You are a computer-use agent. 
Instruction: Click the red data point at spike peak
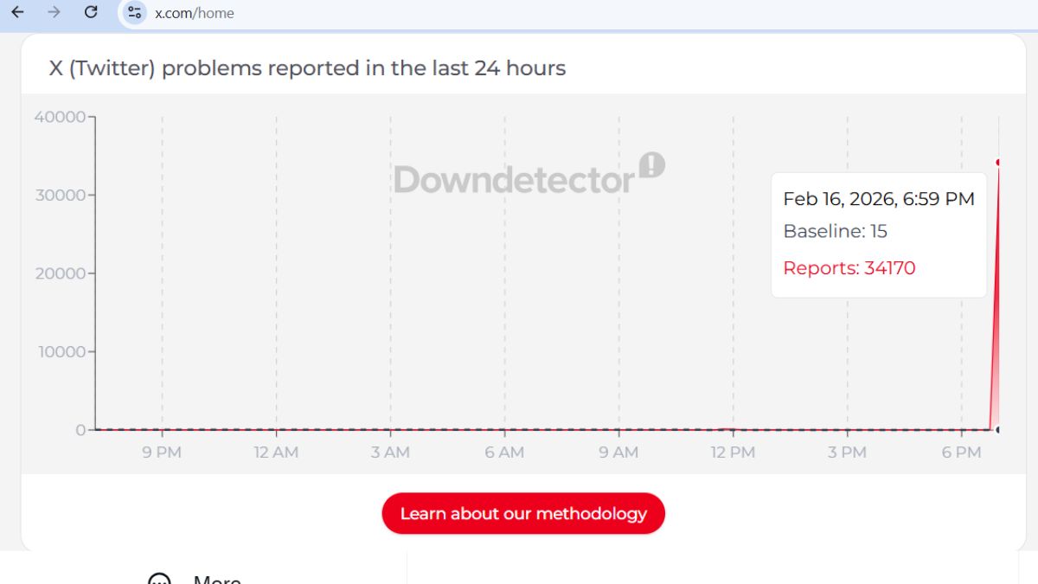coord(998,162)
